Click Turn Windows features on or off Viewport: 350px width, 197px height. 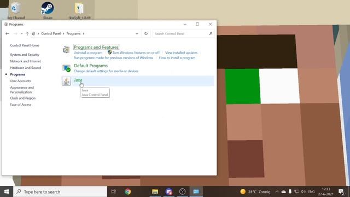coord(136,53)
